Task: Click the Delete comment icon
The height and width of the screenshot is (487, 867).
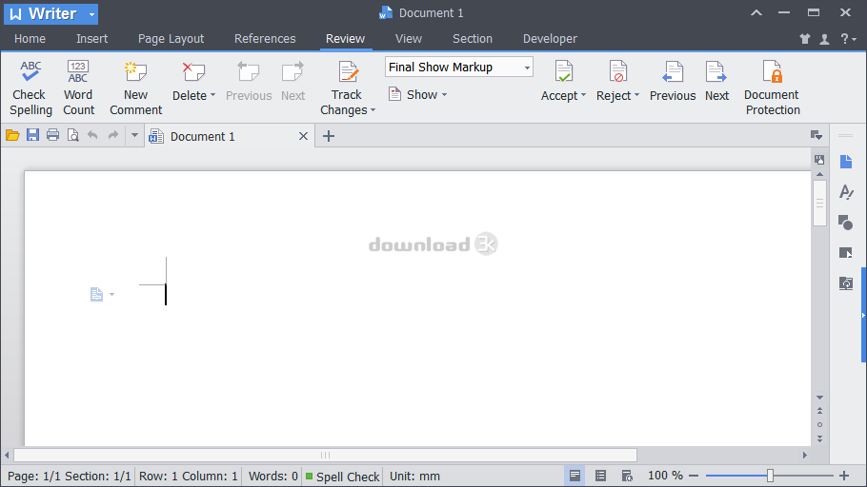Action: 193,72
